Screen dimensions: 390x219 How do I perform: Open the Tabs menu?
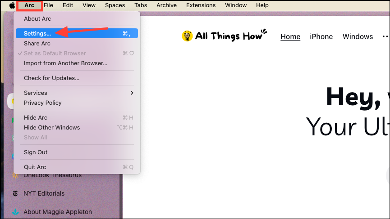click(141, 5)
